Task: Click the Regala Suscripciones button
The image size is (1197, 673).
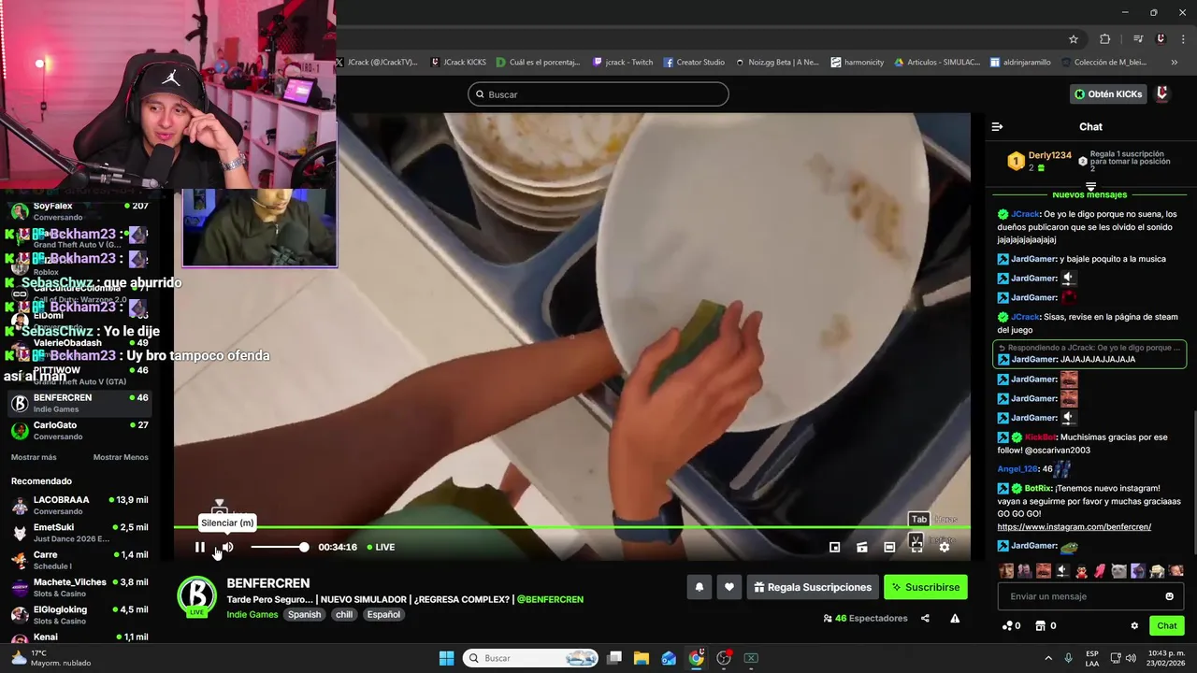Action: pos(813,587)
